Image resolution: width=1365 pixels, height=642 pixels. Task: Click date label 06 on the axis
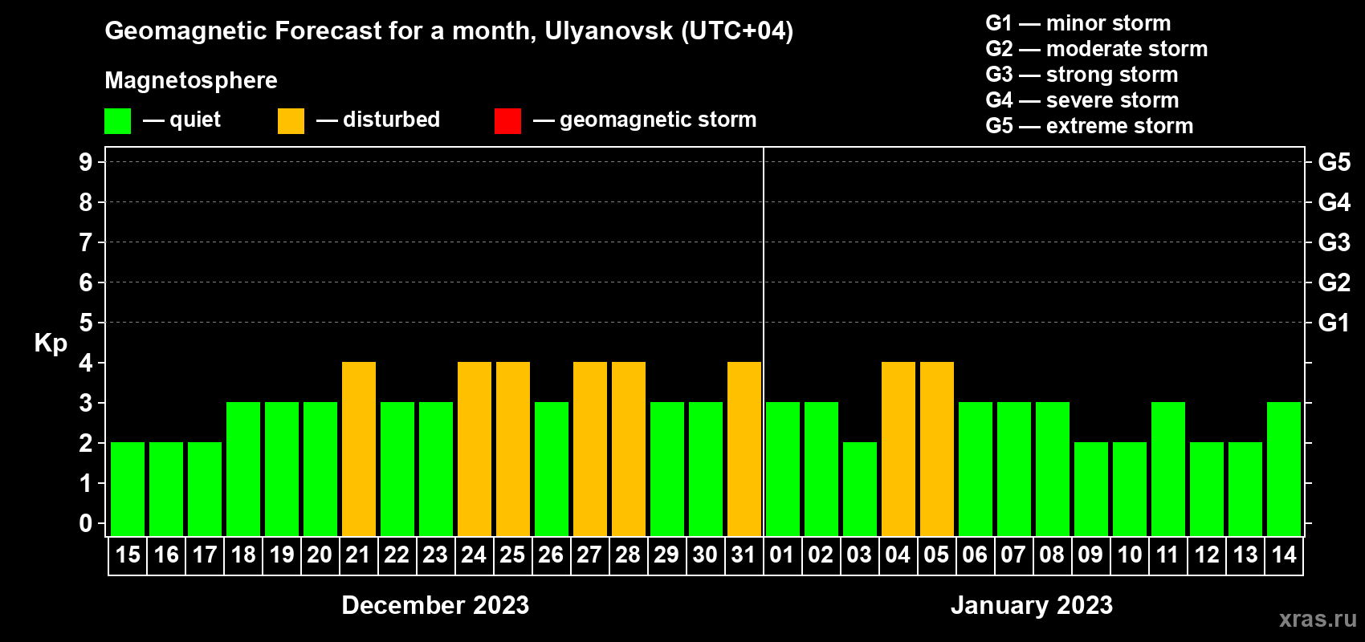976,555
